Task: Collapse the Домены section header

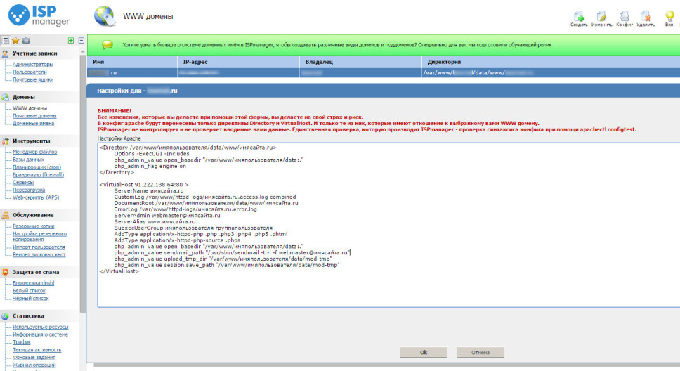Action: [x=23, y=97]
